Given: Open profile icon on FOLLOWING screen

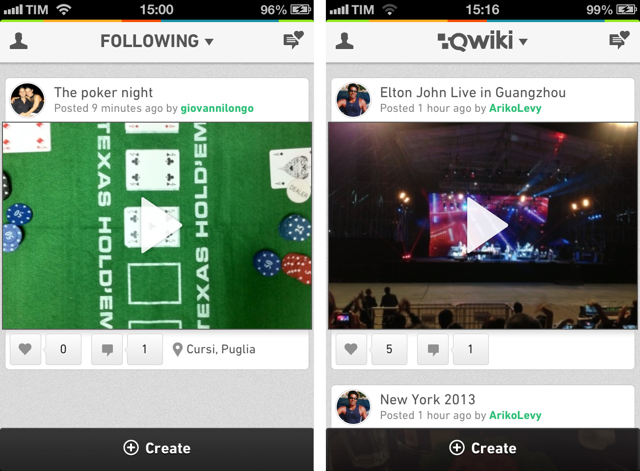Looking at the screenshot, I should (x=19, y=41).
